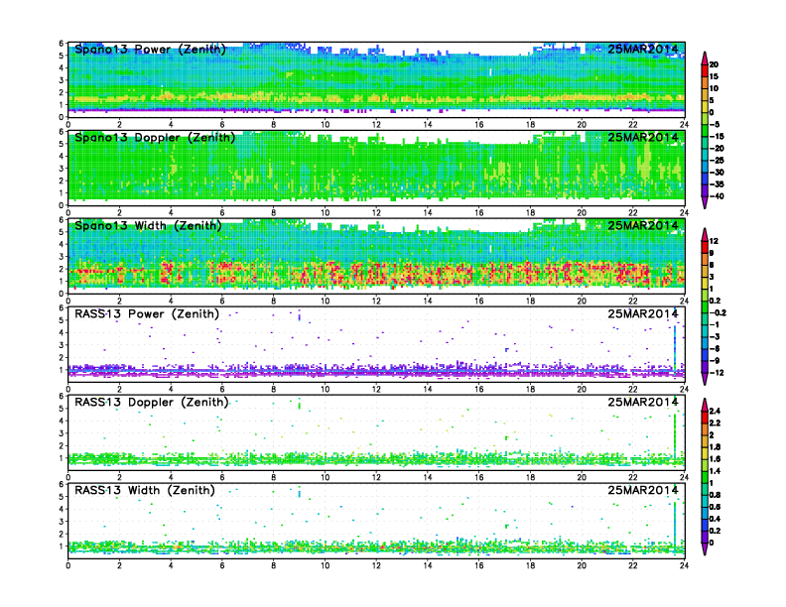Click y-axis tick 6 of RASS13 Width panel

point(62,484)
